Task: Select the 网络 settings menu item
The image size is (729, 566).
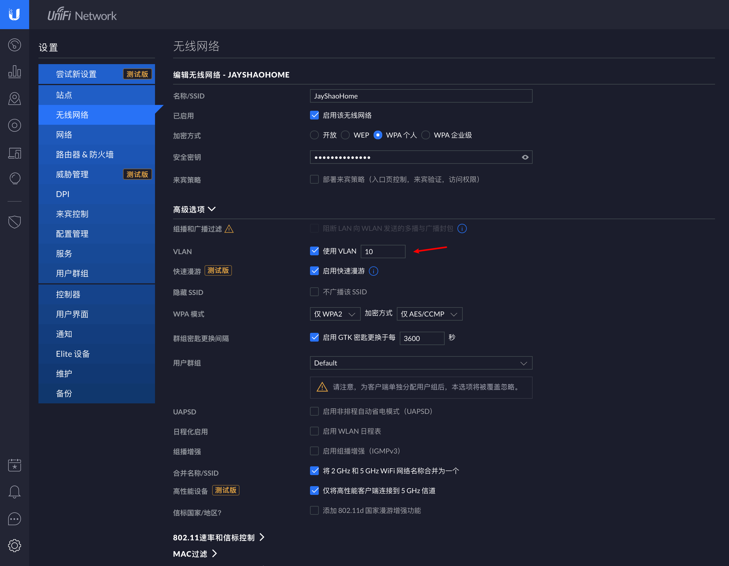Action: click(64, 135)
